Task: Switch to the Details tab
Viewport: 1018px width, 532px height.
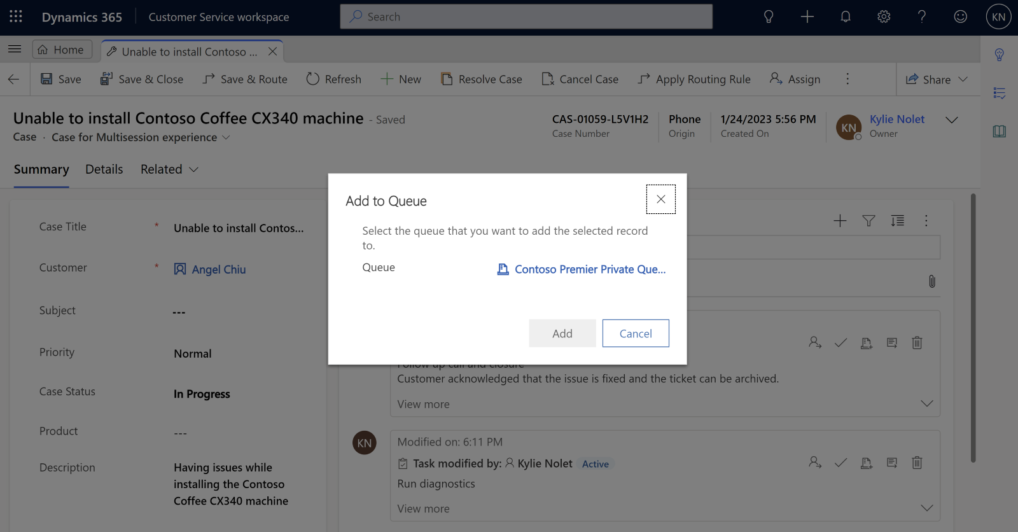Action: [x=104, y=169]
